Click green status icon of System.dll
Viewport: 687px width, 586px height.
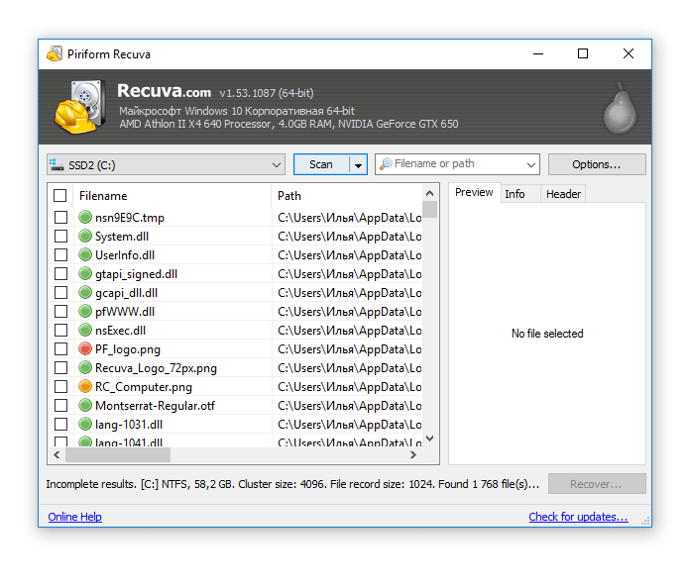pyautogui.click(x=85, y=236)
